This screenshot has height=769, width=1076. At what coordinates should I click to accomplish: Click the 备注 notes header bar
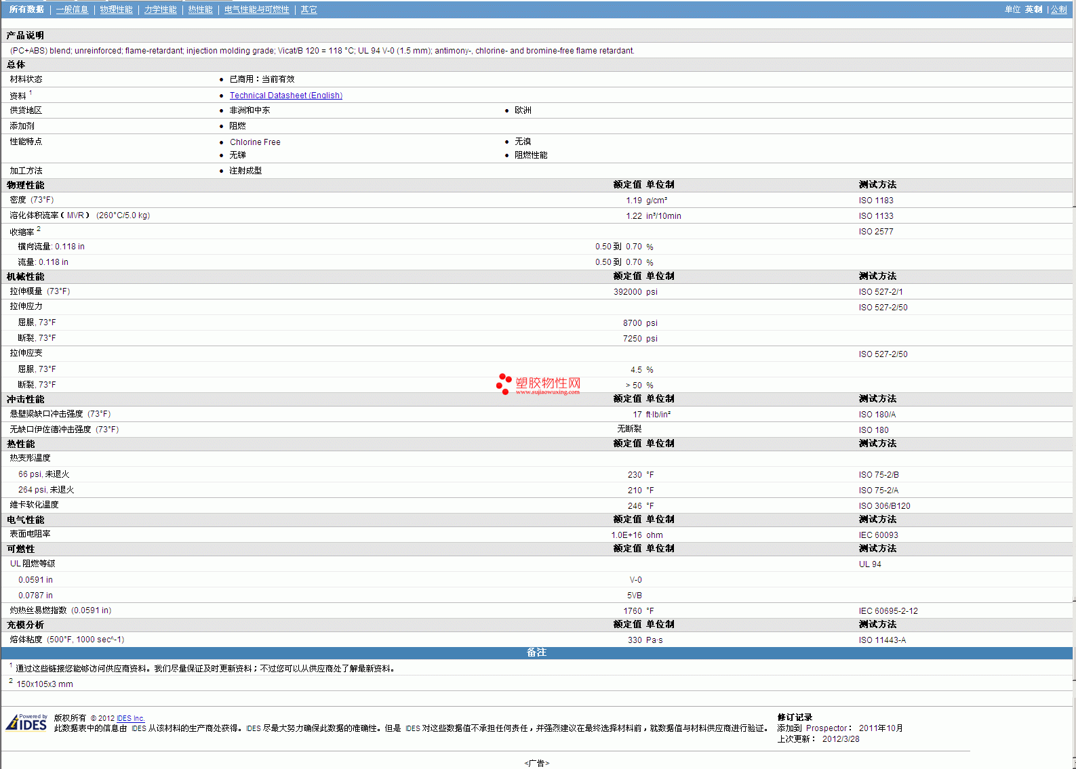tap(536, 652)
